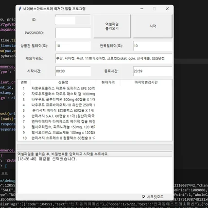Select row 7 엔자이메디카 다이제스트 베이직
The width and height of the screenshot is (208, 208).
pos(95,121)
